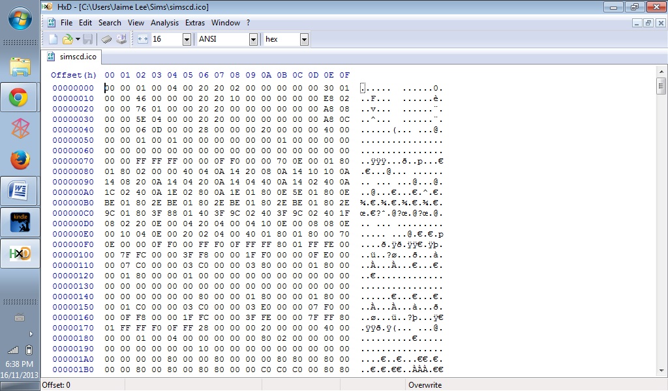Open RAM editor chip icon
This screenshot has height=391, width=668.
click(106, 39)
